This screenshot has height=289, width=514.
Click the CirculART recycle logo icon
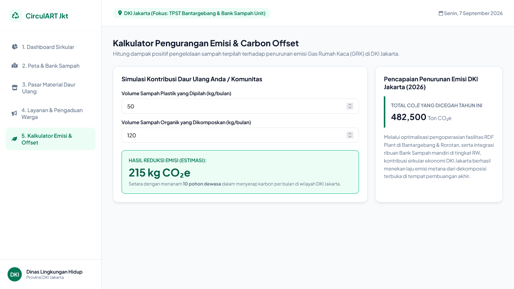[15, 15]
